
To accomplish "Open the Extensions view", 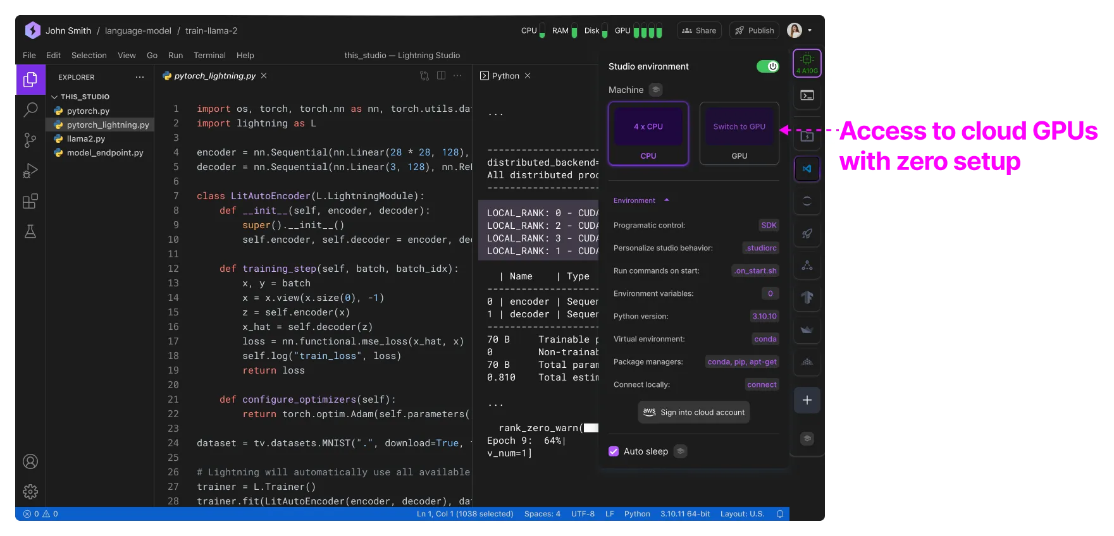I will 30,202.
